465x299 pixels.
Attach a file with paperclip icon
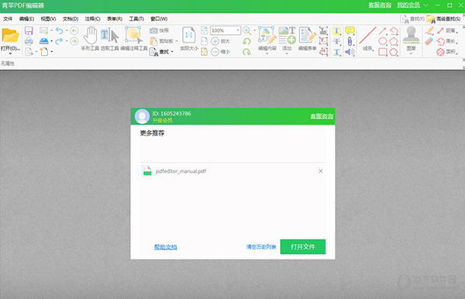[350, 42]
